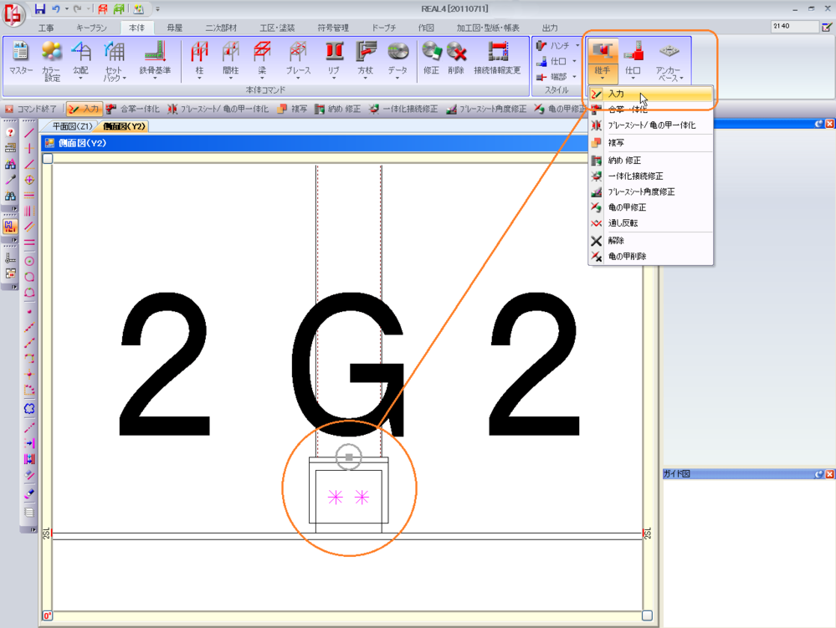Click the red frame icon in quick access
This screenshot has width=836, height=628.
(103, 9)
